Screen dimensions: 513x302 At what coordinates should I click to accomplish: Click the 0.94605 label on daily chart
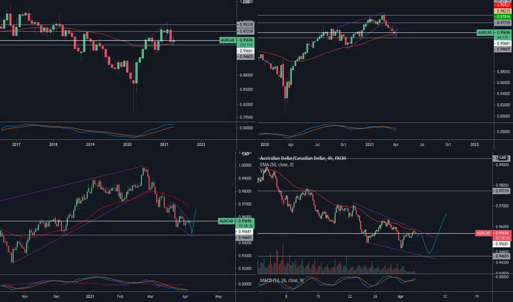point(245,238)
